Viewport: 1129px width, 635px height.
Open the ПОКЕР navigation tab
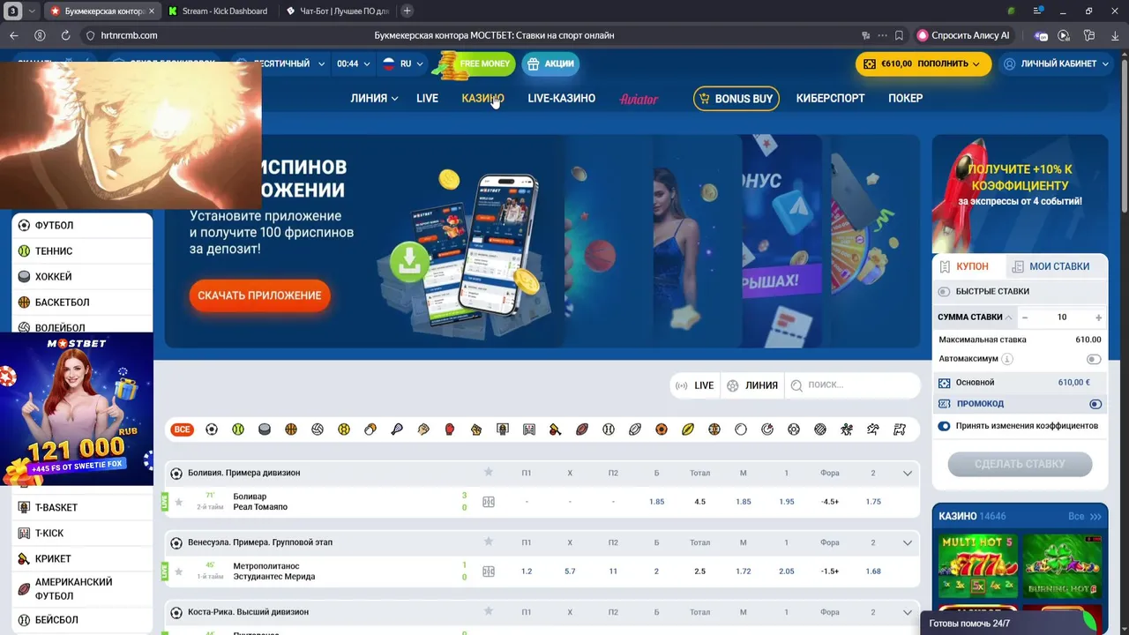[x=905, y=99]
